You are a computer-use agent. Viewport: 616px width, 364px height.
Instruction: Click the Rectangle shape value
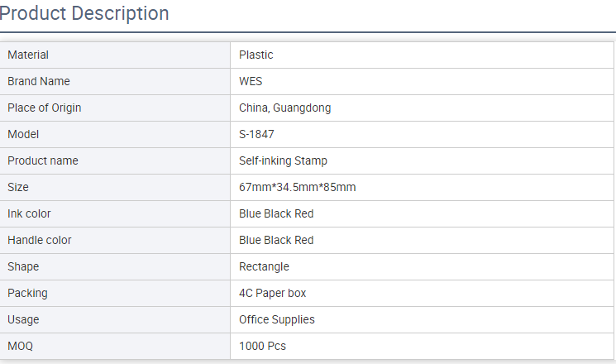[x=264, y=266]
